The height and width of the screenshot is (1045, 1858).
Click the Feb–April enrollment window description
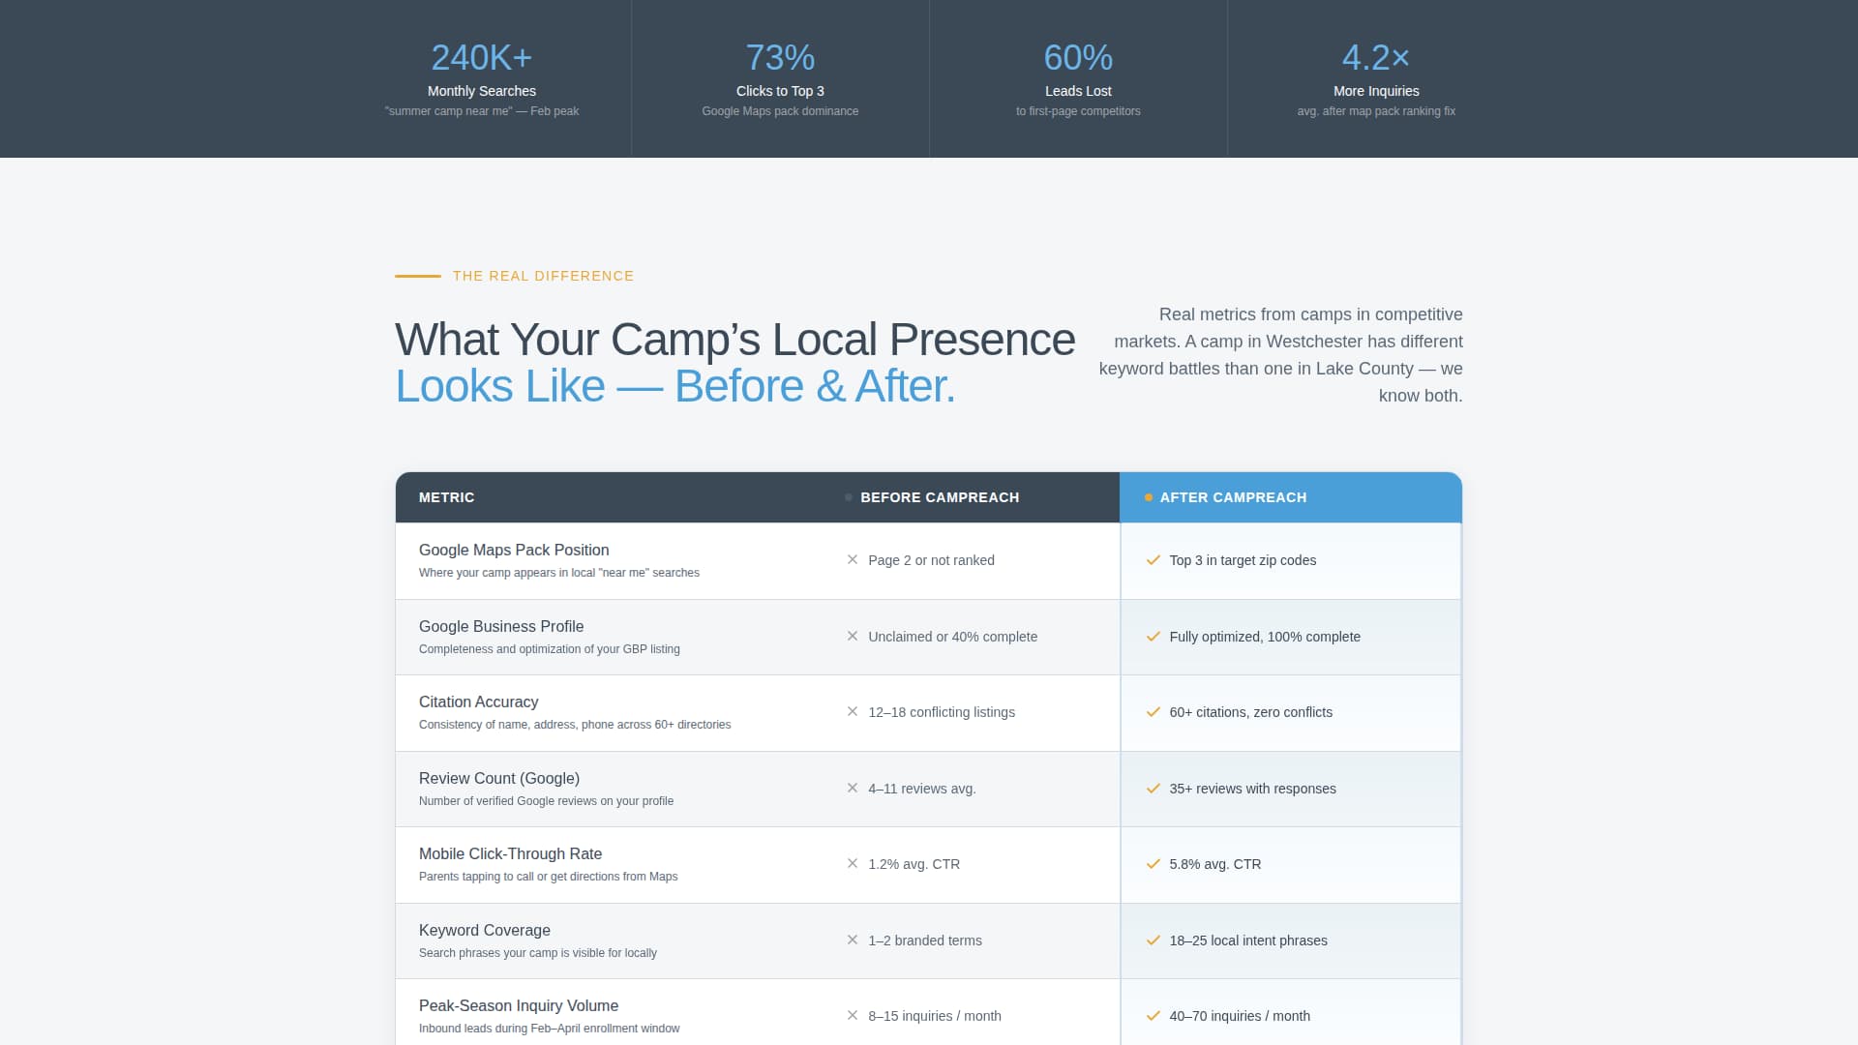coord(550,1029)
